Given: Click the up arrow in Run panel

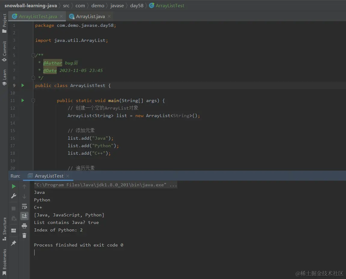Looking at the screenshot, I should (24, 186).
